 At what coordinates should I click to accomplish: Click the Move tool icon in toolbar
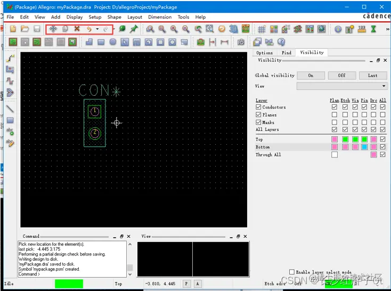[x=53, y=29]
